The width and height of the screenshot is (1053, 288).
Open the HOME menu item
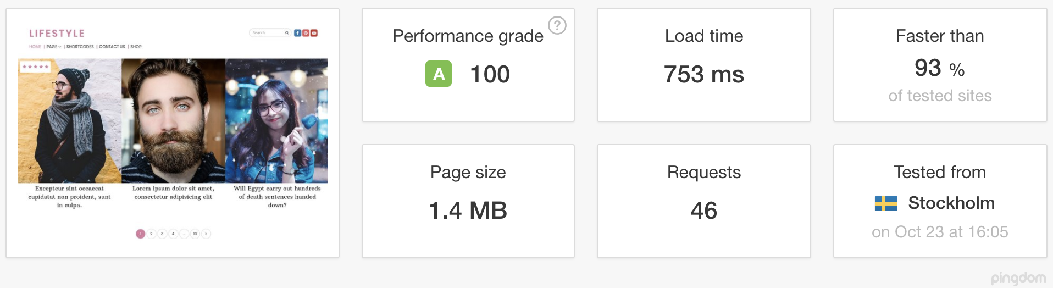(35, 47)
